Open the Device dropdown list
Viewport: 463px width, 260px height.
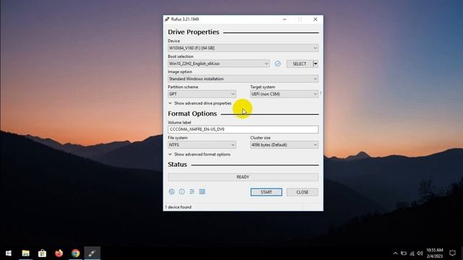243,48
